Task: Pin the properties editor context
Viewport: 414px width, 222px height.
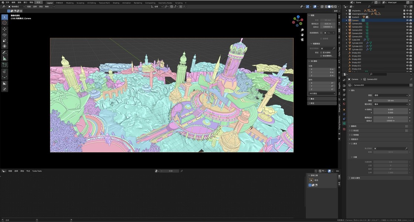Action: (411, 79)
